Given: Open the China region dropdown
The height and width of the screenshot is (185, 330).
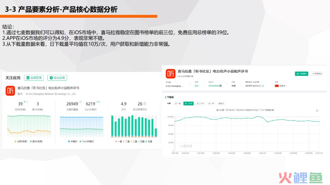Looking at the screenshot, I should [x=280, y=86].
